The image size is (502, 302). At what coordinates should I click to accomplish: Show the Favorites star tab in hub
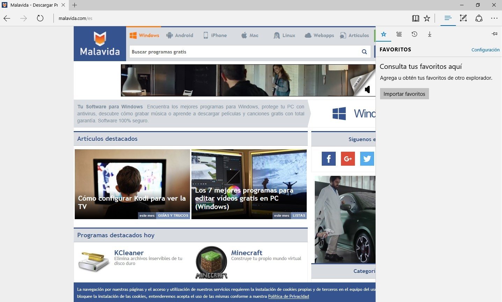pos(384,34)
